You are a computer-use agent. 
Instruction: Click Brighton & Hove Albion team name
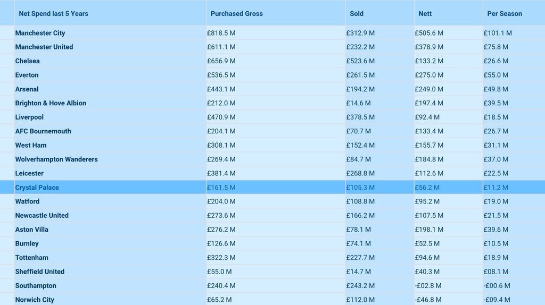tap(51, 103)
